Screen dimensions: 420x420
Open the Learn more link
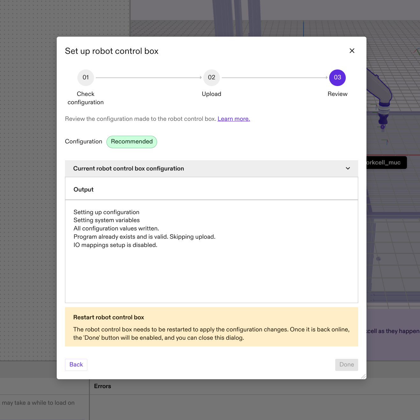click(x=234, y=119)
